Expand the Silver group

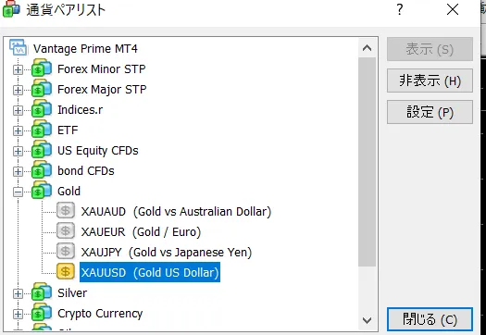click(x=18, y=293)
